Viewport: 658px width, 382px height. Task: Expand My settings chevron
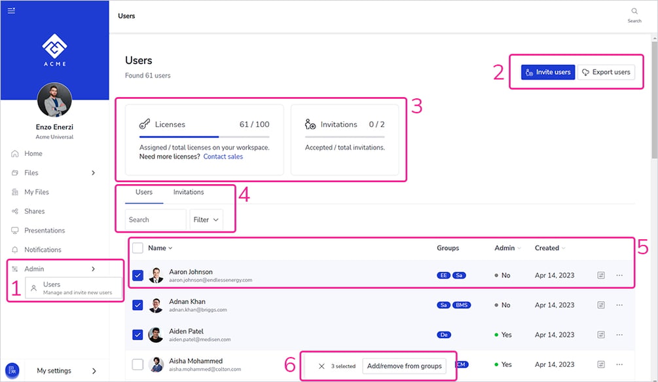coord(94,371)
